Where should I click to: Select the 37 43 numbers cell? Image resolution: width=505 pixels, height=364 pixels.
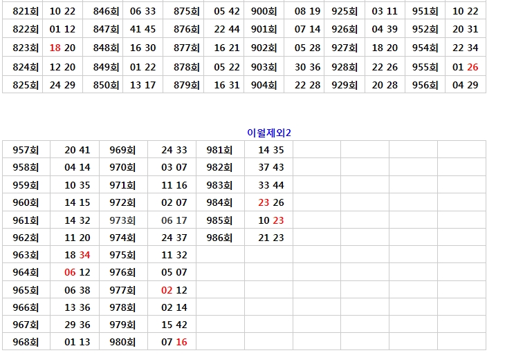coord(270,167)
